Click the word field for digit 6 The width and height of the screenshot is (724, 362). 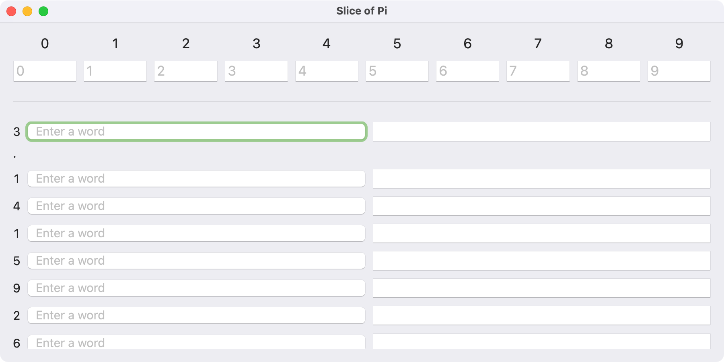click(196, 342)
